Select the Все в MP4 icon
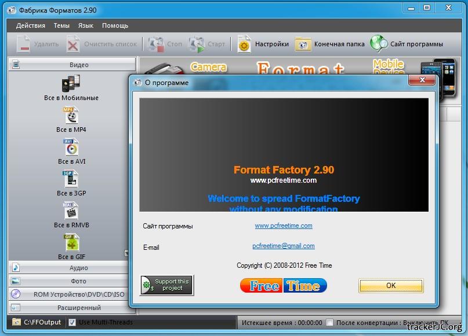The width and height of the screenshot is (468, 336). pyautogui.click(x=71, y=115)
